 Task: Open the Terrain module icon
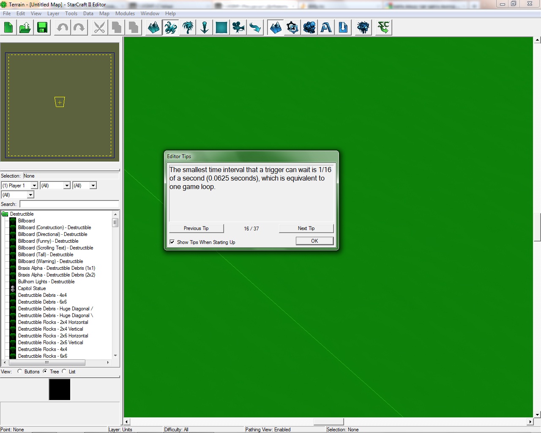click(276, 28)
